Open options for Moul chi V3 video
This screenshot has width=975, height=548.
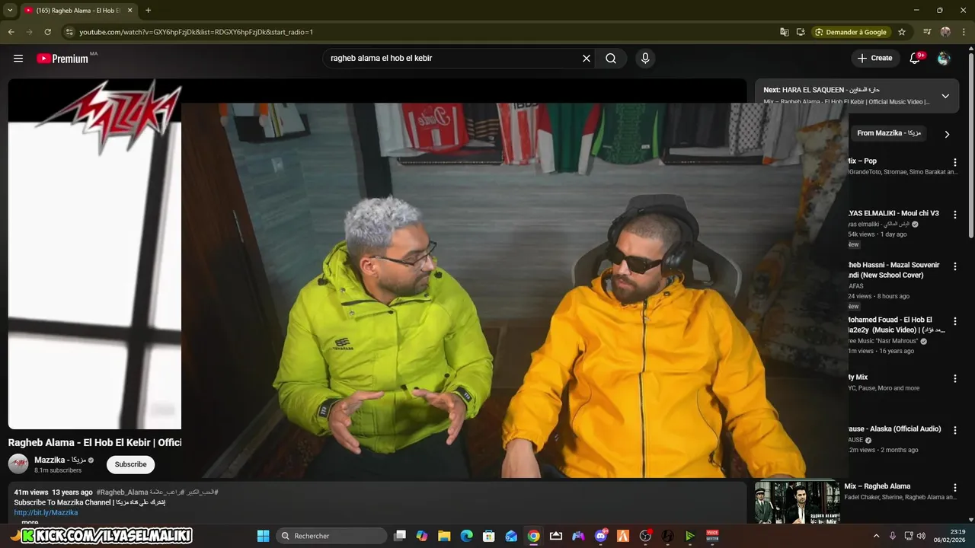coord(955,215)
